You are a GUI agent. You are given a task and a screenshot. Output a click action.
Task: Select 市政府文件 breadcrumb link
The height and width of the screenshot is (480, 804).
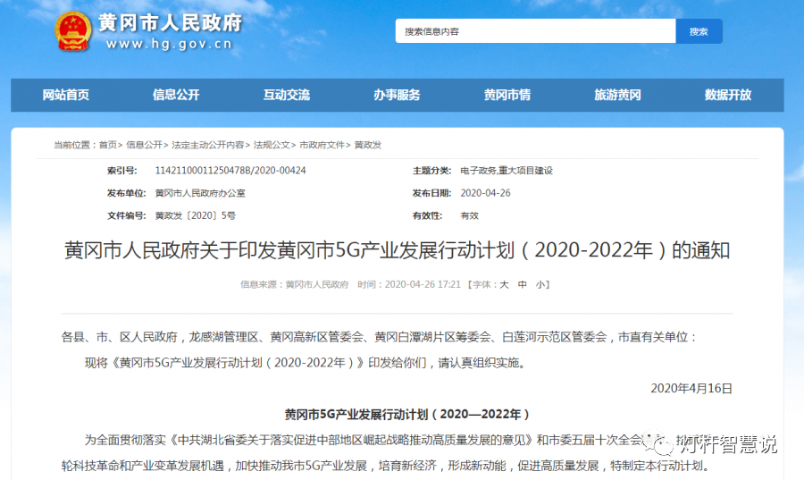pyautogui.click(x=322, y=145)
